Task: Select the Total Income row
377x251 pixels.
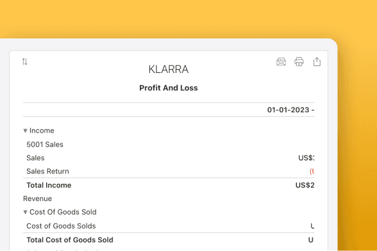Action: point(169,185)
